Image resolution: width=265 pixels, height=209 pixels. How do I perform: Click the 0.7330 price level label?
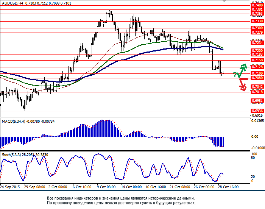[x=257, y=21]
